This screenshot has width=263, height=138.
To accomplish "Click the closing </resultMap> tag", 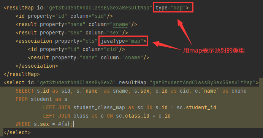I will 21,74.
